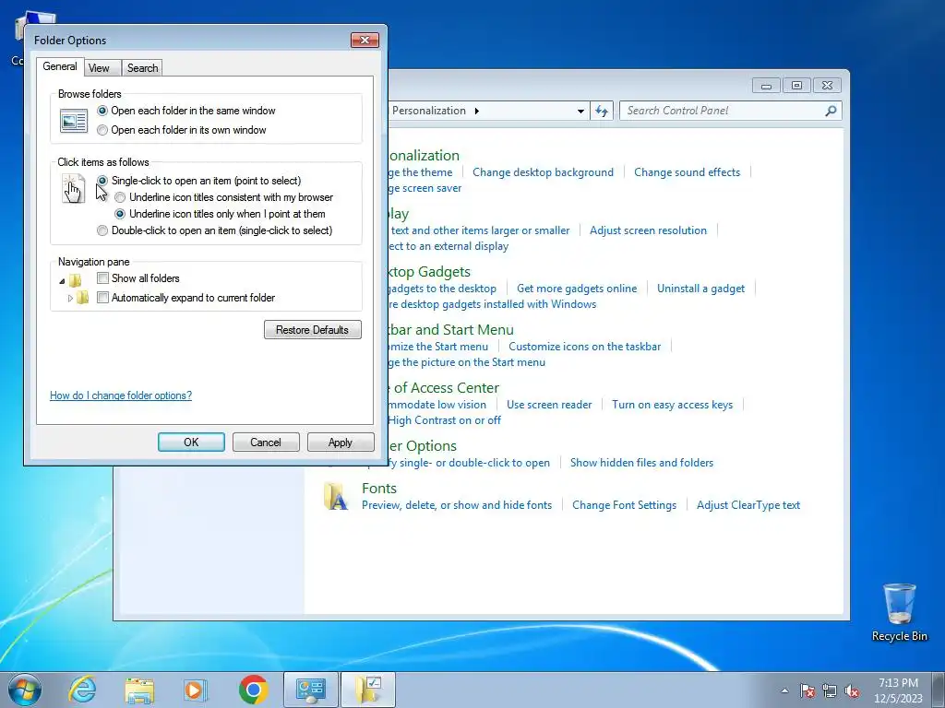The height and width of the screenshot is (708, 945).
Task: Switch to the General tab
Action: click(x=60, y=66)
